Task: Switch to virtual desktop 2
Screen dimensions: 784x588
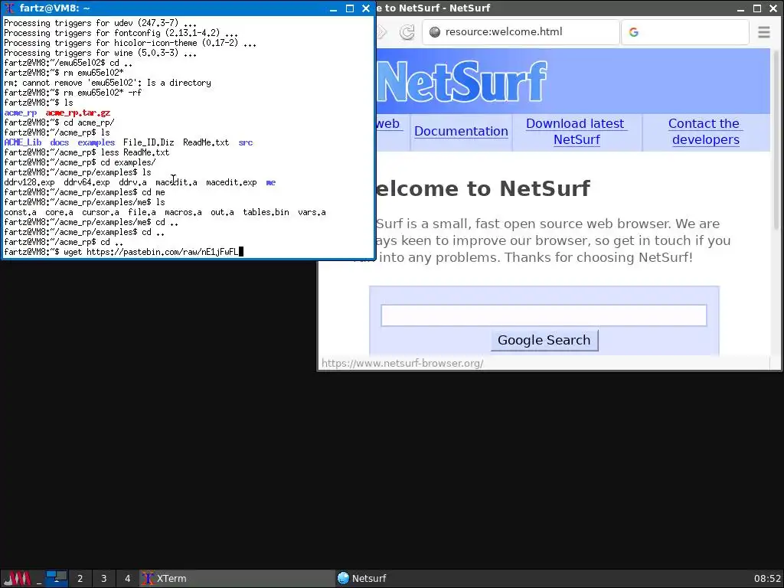Action: click(80, 579)
